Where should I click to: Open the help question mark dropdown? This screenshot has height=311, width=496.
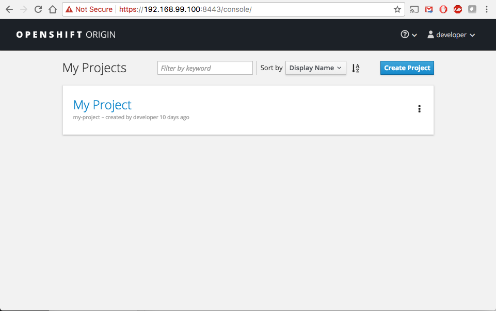409,35
